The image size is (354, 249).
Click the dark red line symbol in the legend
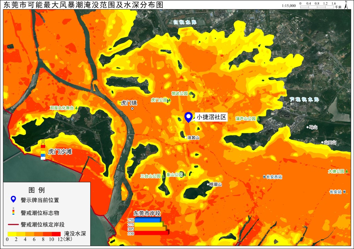(x=13, y=224)
